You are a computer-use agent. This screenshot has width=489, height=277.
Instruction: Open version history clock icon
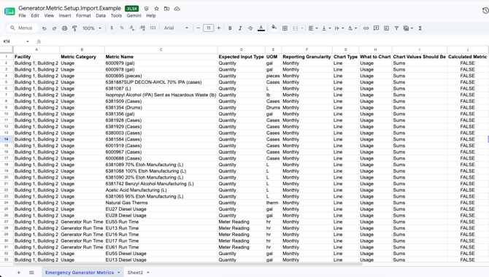[x=485, y=11]
